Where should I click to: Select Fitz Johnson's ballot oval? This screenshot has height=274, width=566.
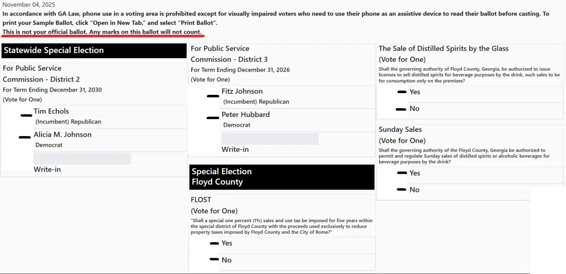tap(213, 96)
